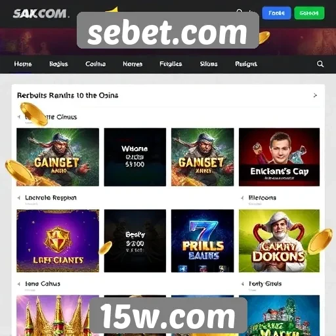Click the small arrow beside Iana Cahus
This screenshot has height=336, width=336.
coord(19,284)
